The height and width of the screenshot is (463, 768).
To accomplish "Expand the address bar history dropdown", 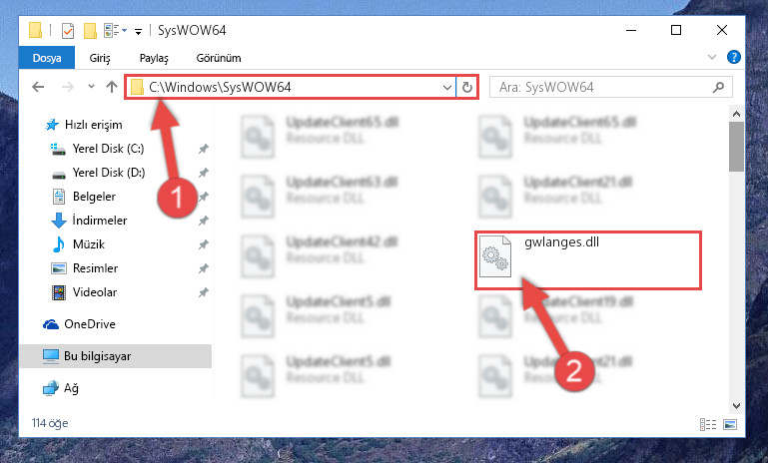I will (446, 87).
